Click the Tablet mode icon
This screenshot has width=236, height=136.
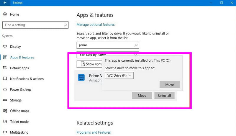coord(5,122)
